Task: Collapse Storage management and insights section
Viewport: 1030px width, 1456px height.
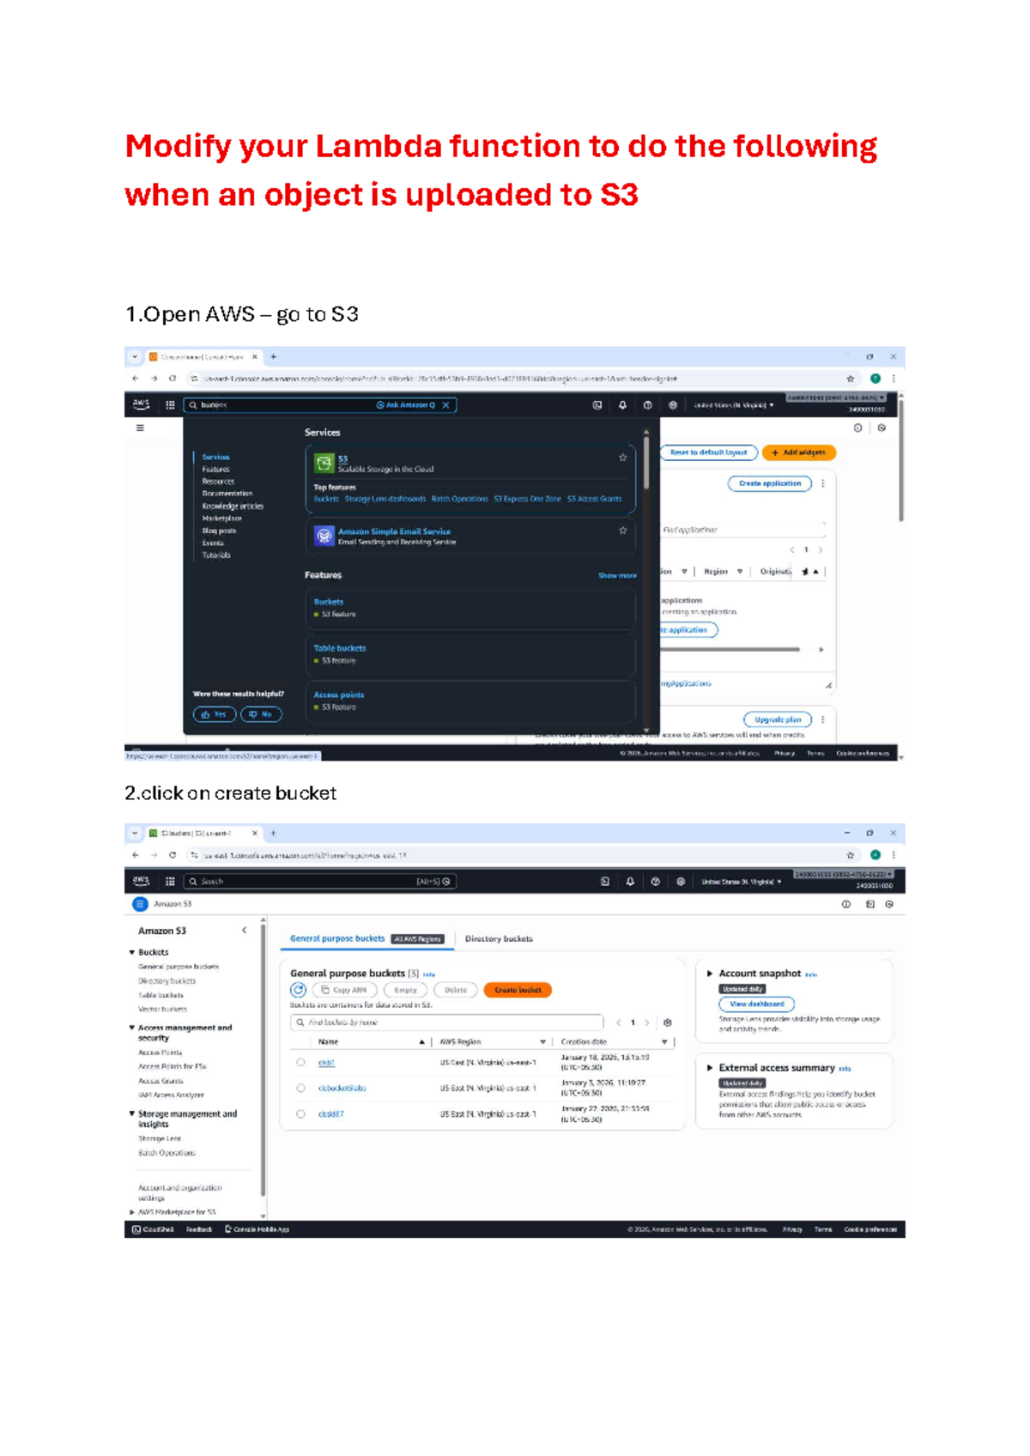Action: pos(132,1113)
